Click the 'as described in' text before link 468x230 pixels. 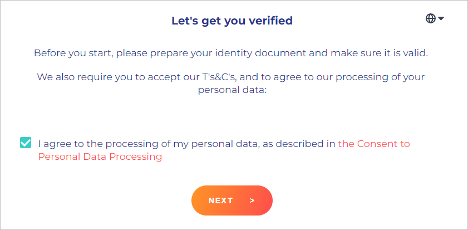(306, 144)
